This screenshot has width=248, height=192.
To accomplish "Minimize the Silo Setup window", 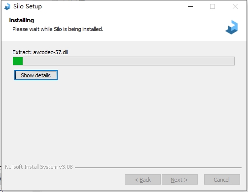I will (x=190, y=6).
